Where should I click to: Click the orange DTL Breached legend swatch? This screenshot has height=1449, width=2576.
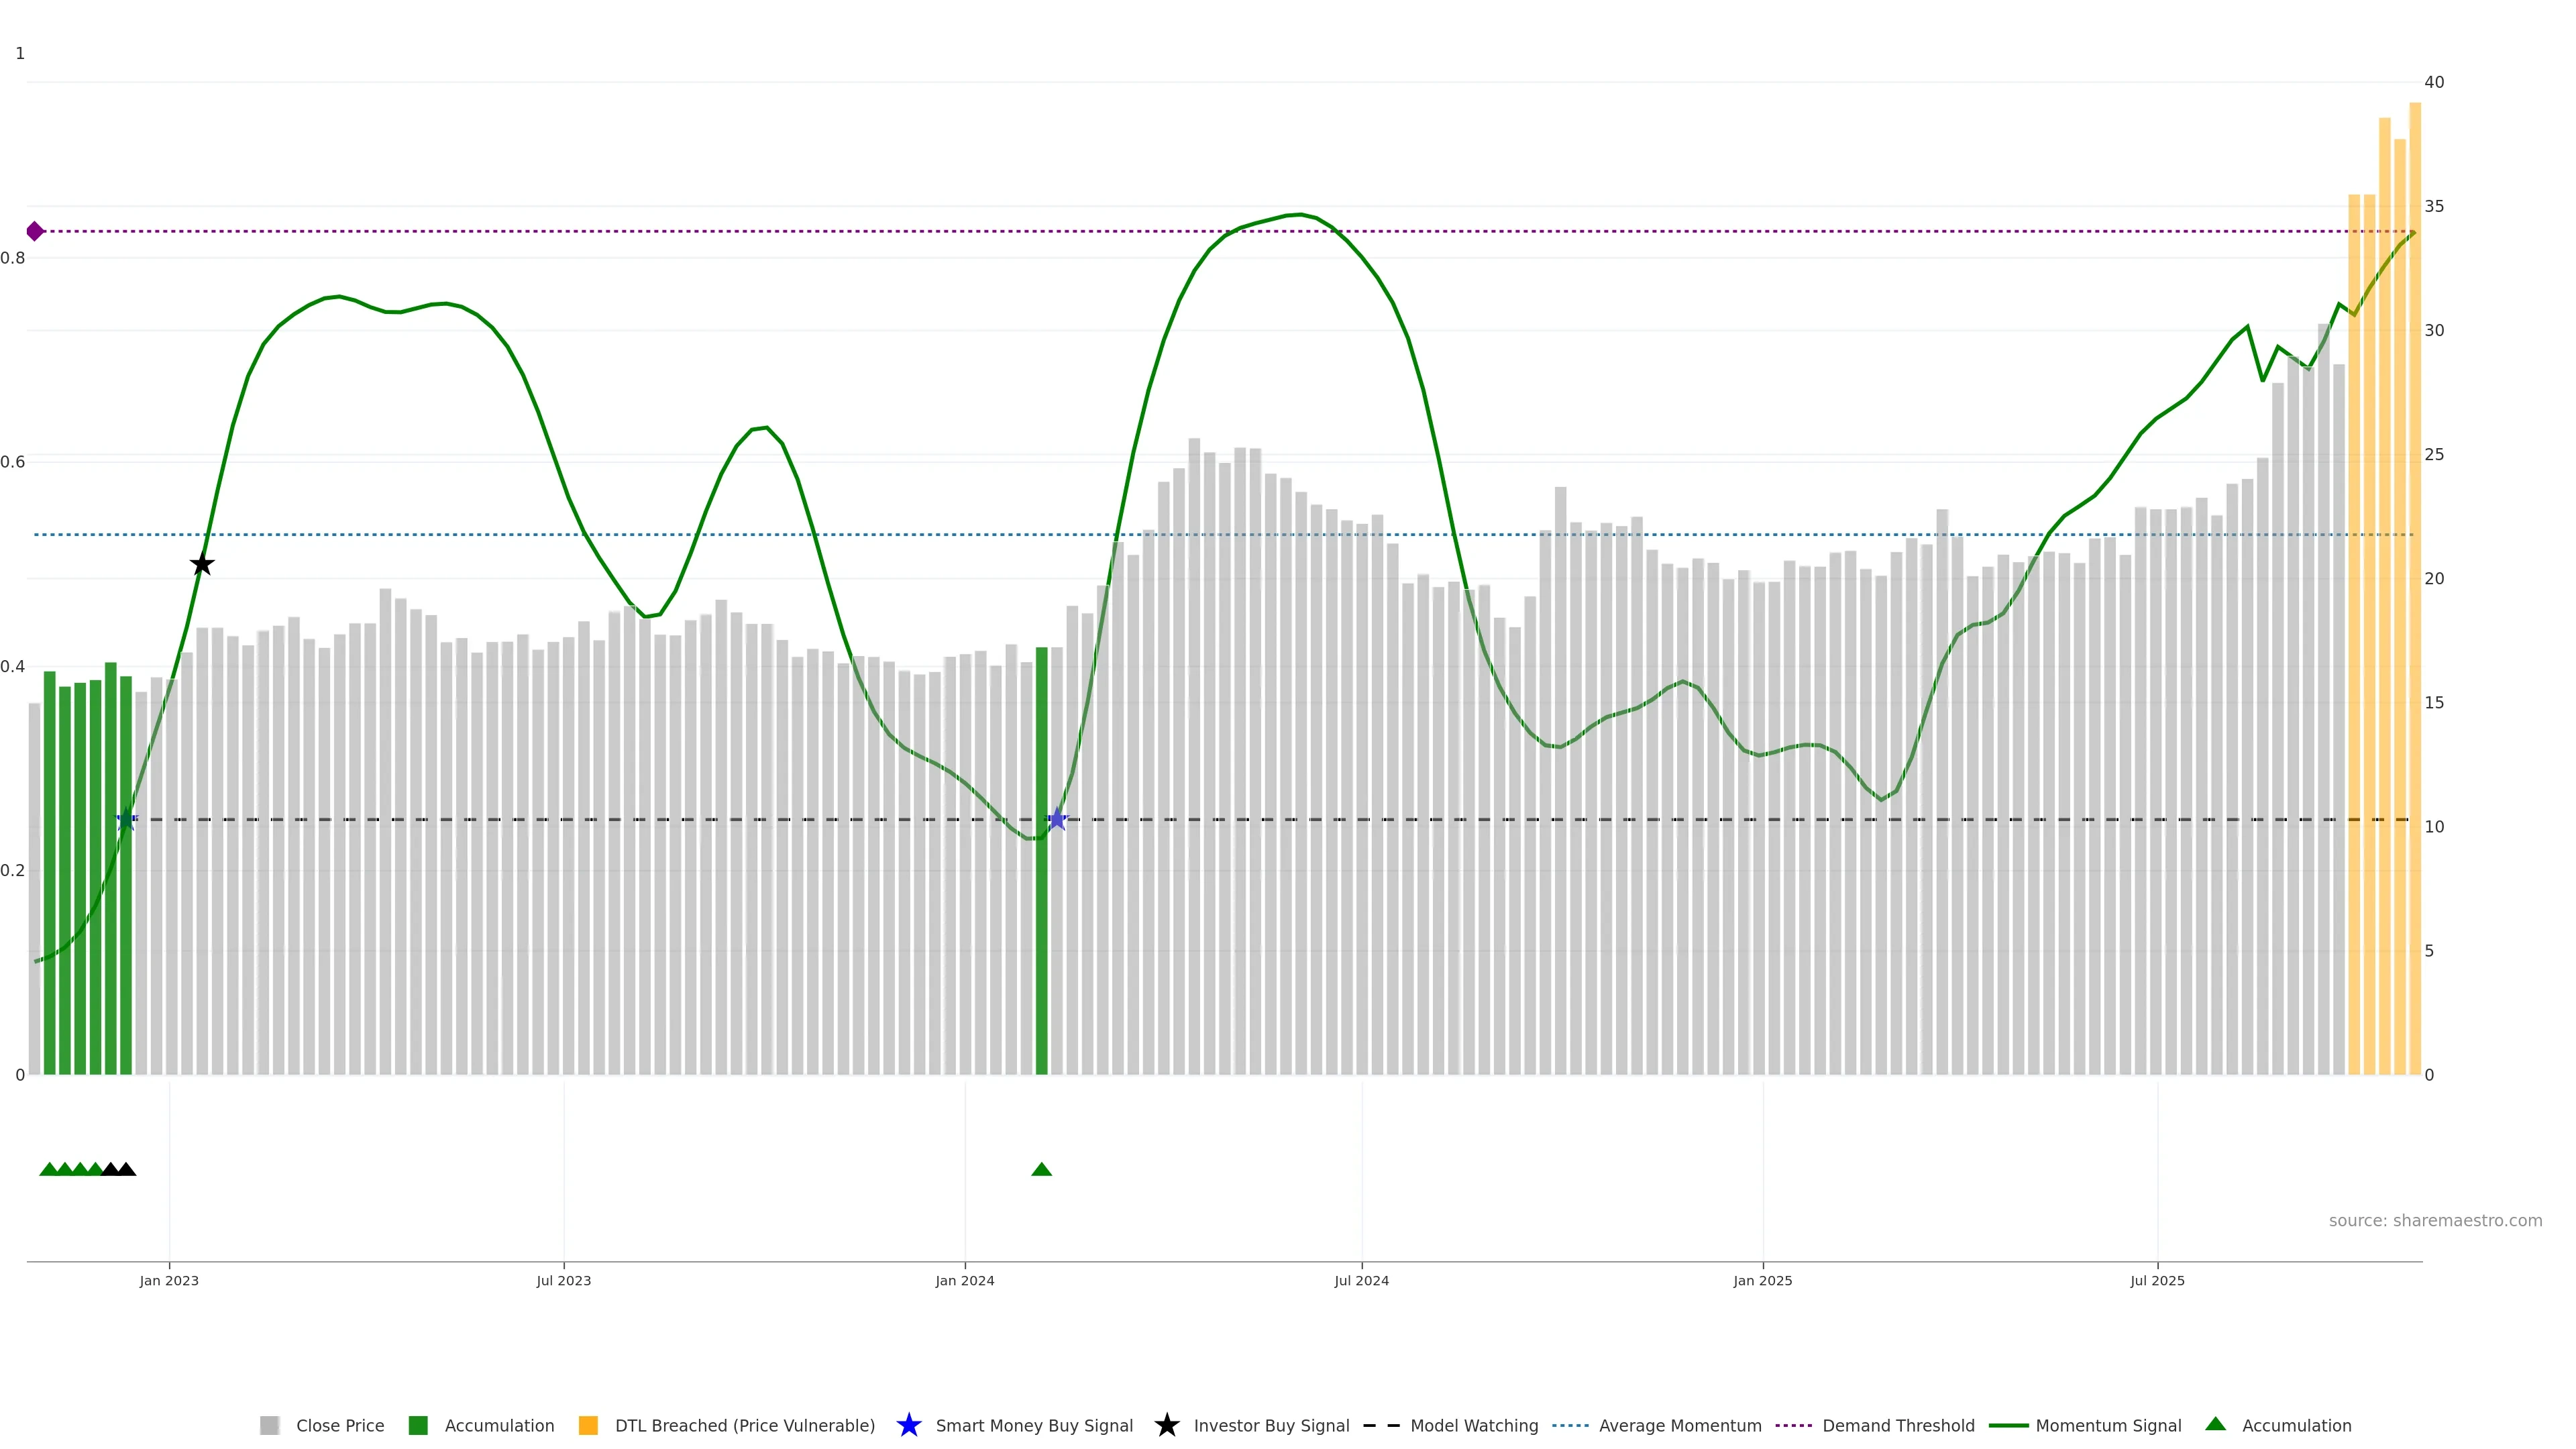click(588, 1425)
